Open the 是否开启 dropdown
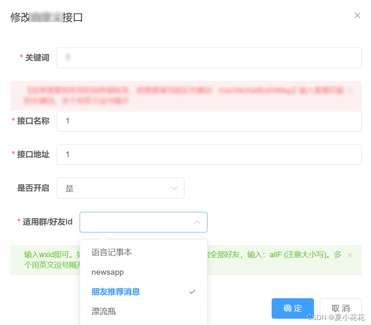 120,188
